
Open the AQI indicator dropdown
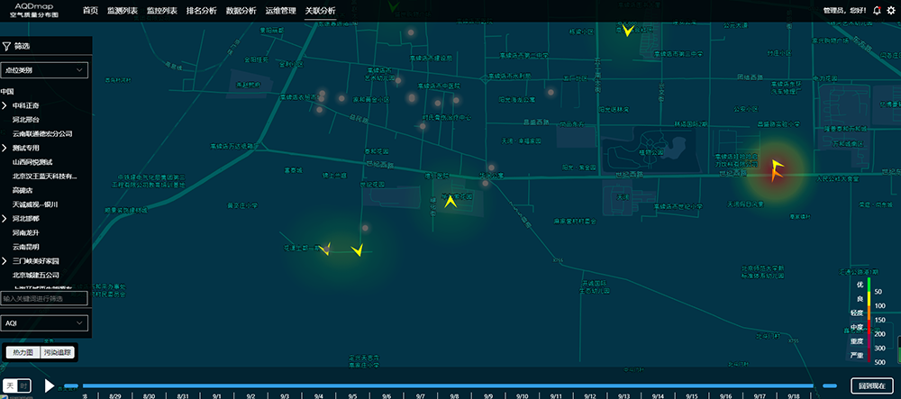pos(44,322)
